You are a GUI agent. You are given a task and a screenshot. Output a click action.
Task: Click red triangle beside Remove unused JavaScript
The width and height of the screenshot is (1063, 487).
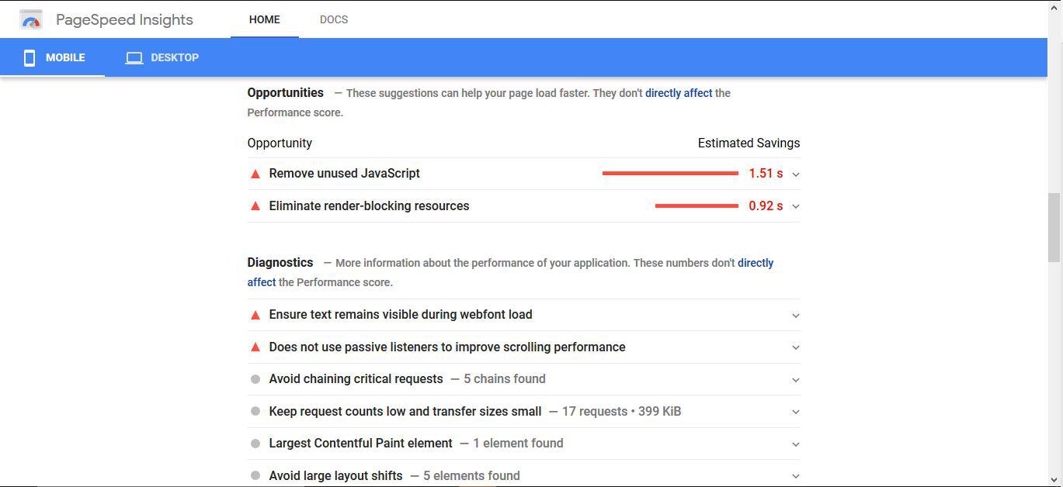255,174
